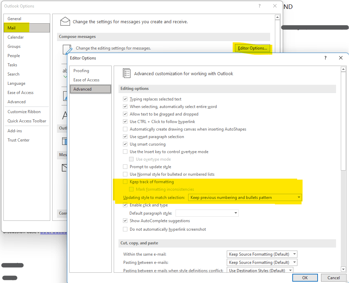Open Mail category in Outlook Options

pyautogui.click(x=27, y=28)
